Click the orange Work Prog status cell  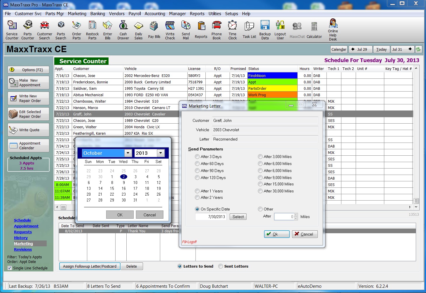coord(272,95)
